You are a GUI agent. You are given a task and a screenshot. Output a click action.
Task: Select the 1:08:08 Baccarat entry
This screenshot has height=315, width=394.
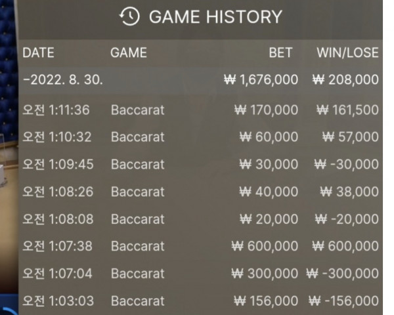pyautogui.click(x=137, y=219)
